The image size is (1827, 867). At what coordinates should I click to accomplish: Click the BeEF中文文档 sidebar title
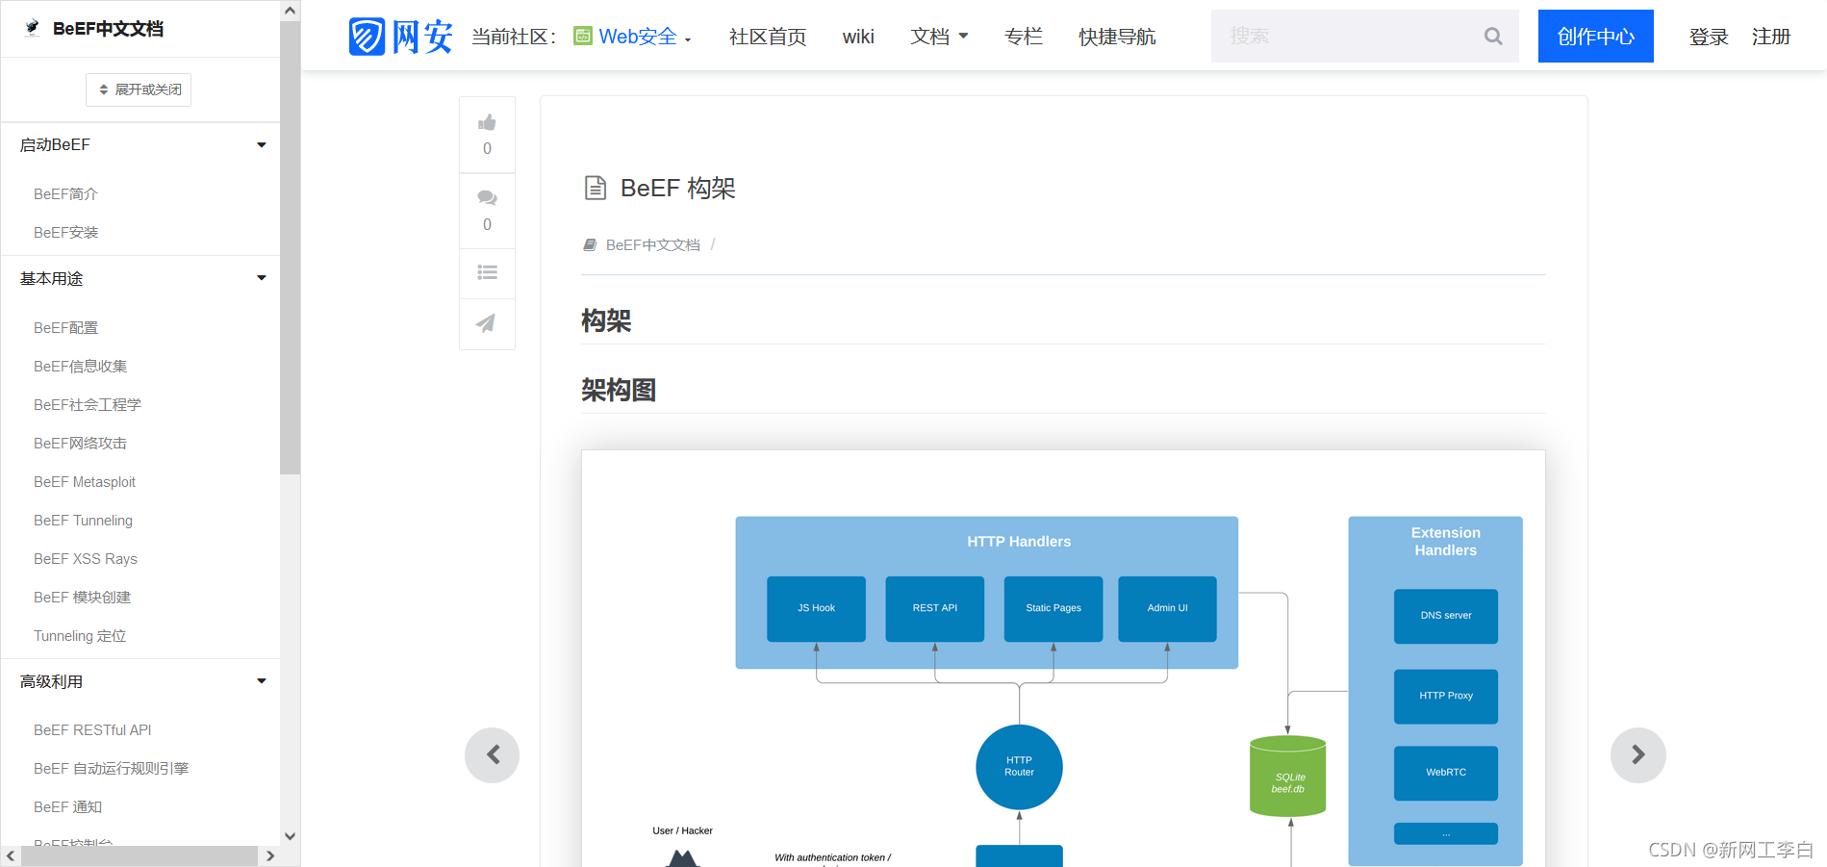click(x=108, y=29)
